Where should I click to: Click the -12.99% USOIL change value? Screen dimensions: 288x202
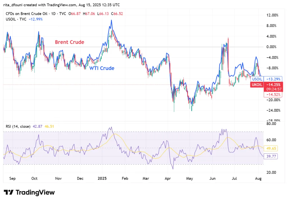[36, 19]
